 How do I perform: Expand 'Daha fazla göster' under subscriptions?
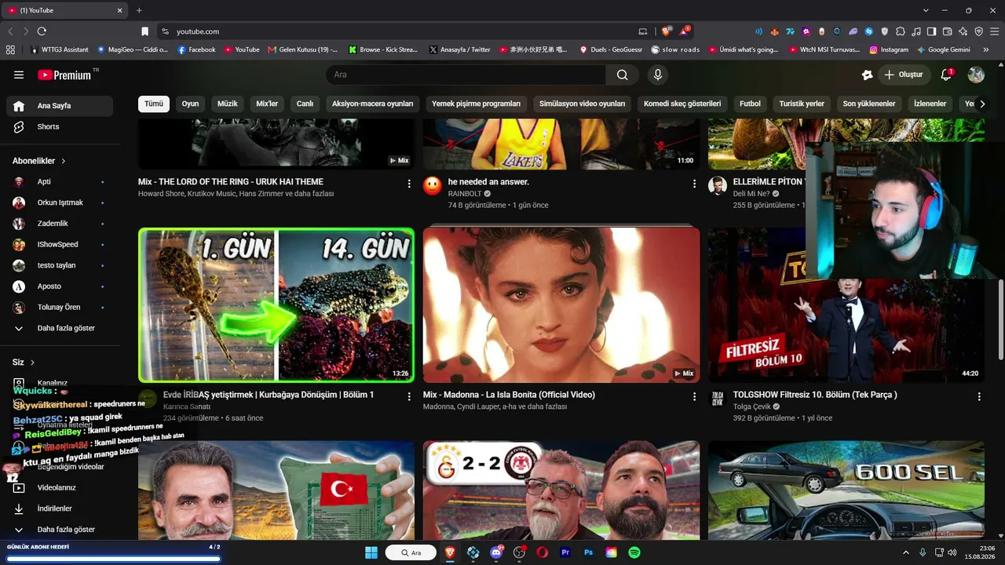[x=60, y=328]
